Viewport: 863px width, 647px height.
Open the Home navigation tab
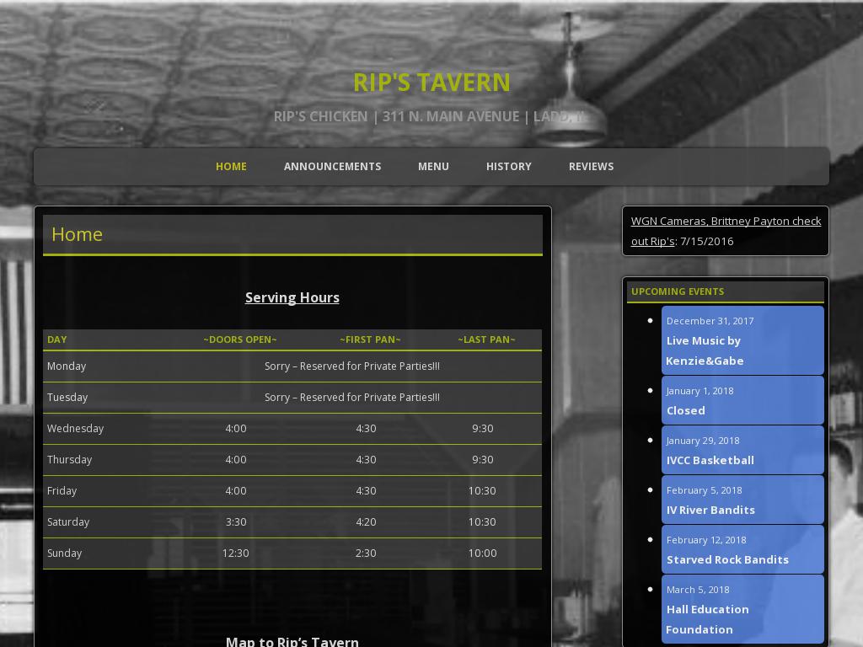pyautogui.click(x=231, y=166)
